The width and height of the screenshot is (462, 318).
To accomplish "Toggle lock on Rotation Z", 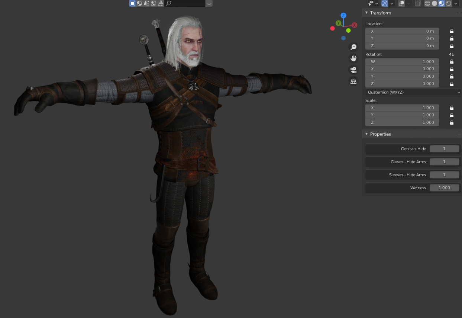I will [x=452, y=84].
